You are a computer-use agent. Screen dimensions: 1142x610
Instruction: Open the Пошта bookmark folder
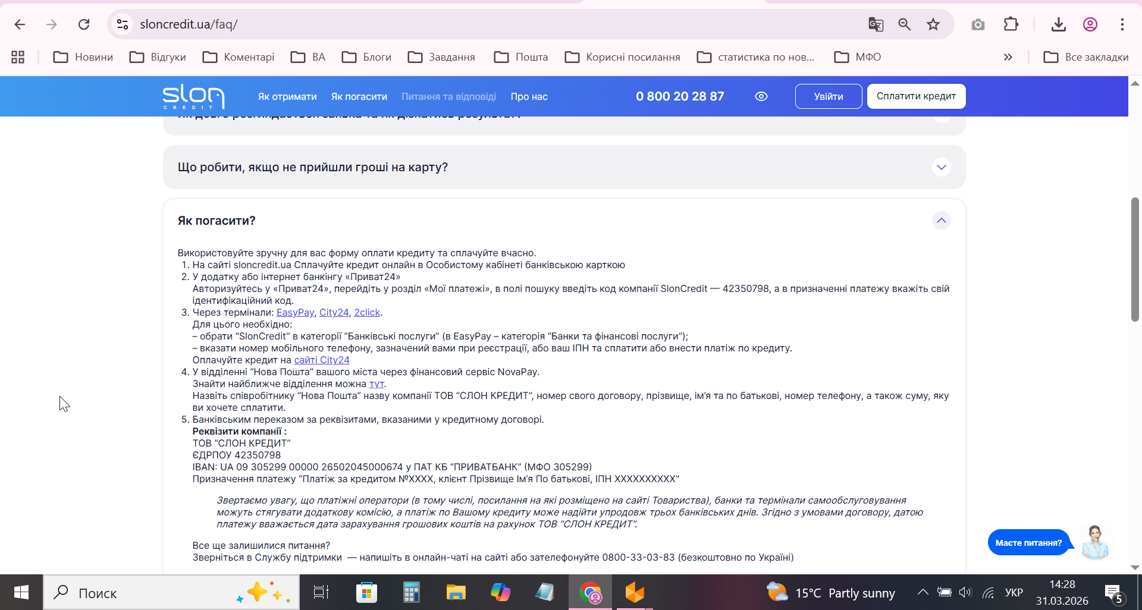point(521,57)
